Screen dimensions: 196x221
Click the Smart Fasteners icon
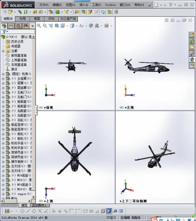(35, 12)
